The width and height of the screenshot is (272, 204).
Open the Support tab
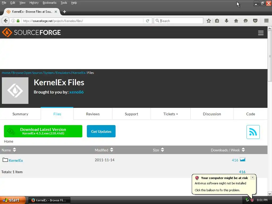[131, 114]
